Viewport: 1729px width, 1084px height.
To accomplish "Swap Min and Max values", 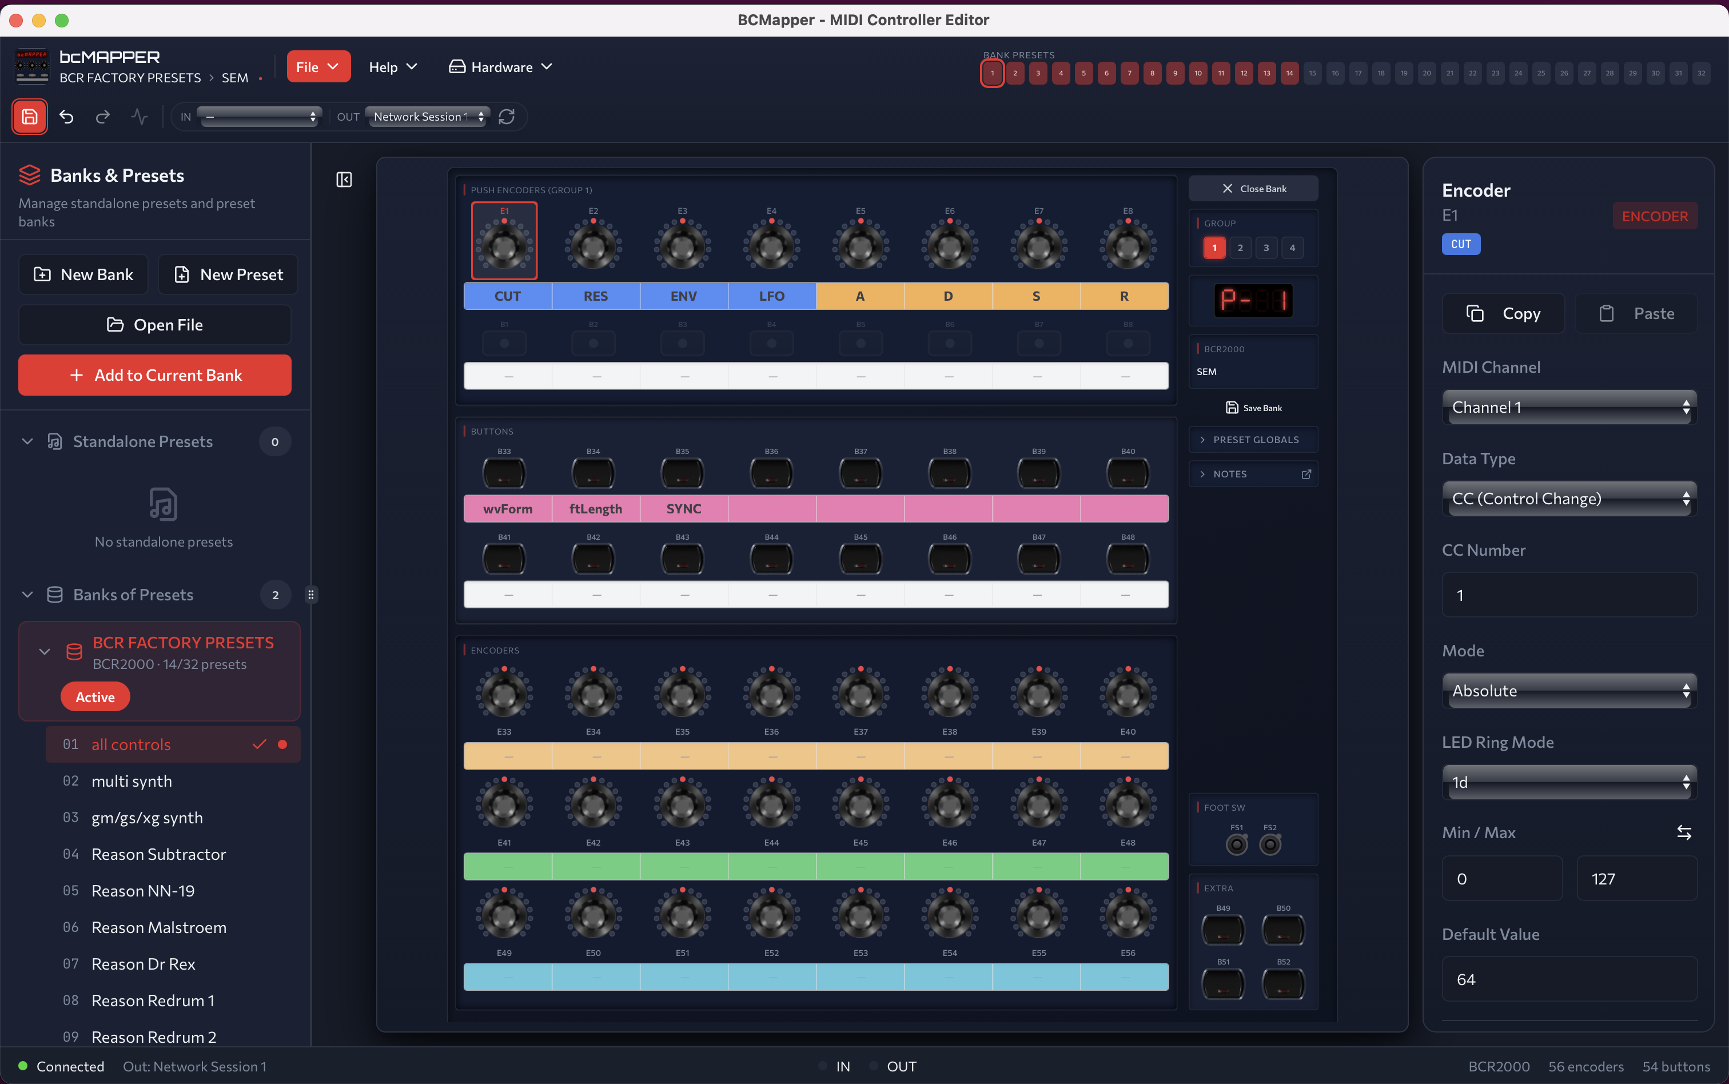I will click(1686, 832).
